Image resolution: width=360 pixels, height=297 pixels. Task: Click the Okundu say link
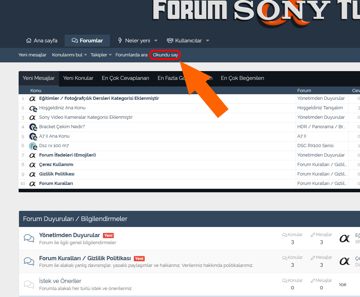coord(165,55)
